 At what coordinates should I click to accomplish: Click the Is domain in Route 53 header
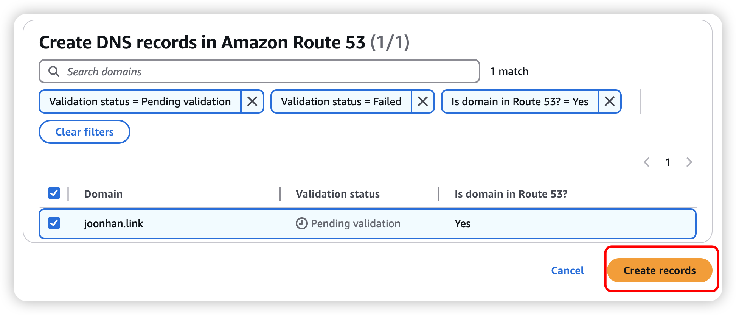click(511, 194)
